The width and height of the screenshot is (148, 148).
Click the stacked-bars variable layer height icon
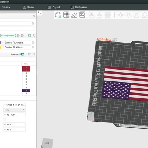(x=108, y=15)
